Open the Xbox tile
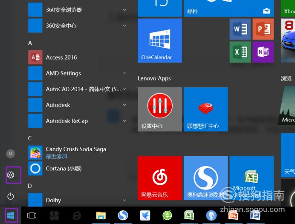 [288, 8]
